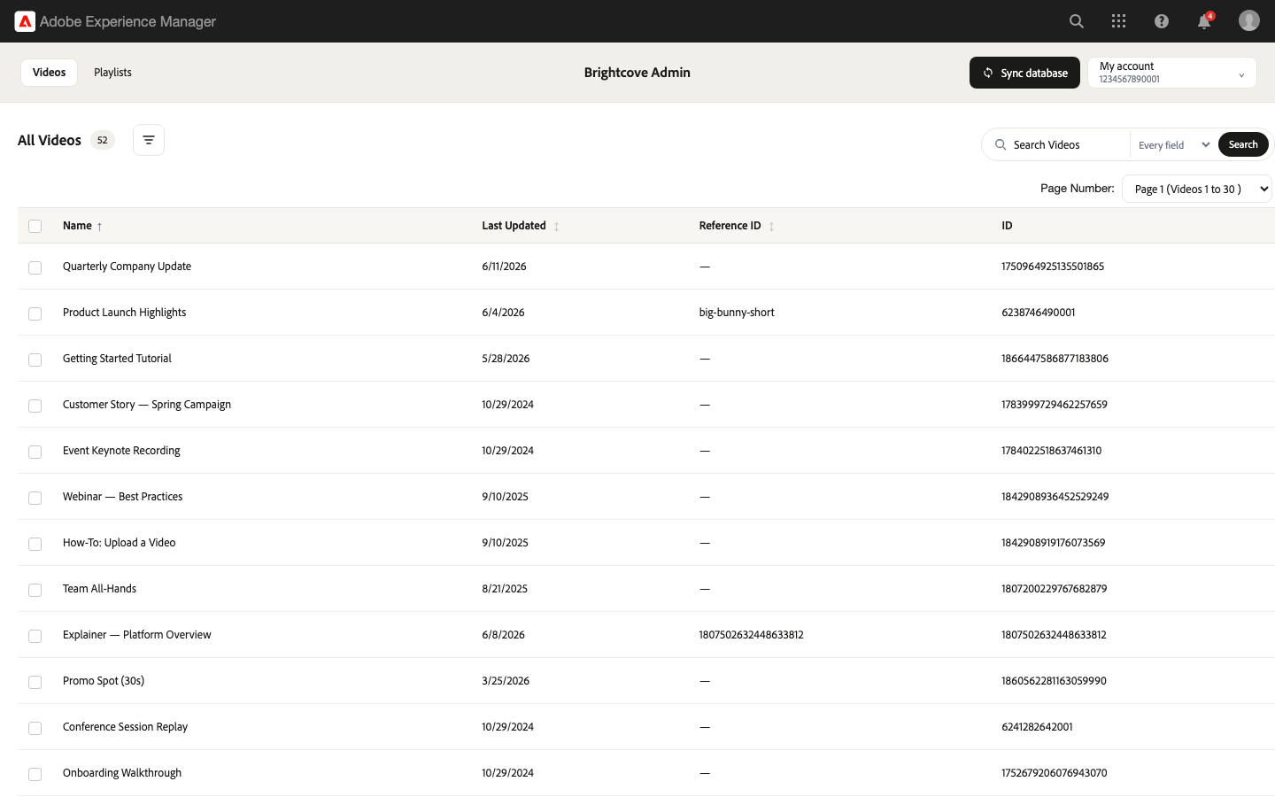The width and height of the screenshot is (1275, 797).
Task: Click the Adobe Experience Manager title
Action: click(127, 21)
